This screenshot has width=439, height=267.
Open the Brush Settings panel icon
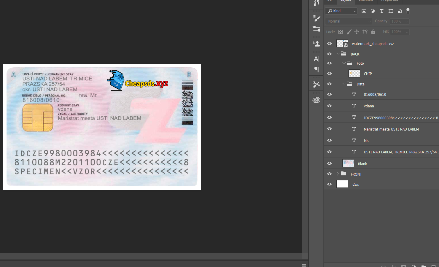316,18
